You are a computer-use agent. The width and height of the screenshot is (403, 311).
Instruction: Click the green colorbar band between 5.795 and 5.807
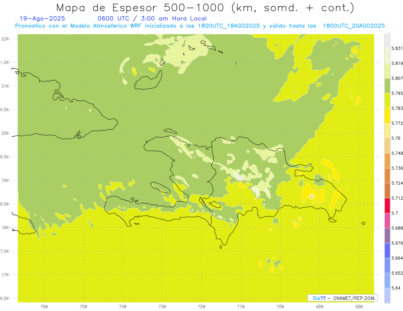pyautogui.click(x=387, y=86)
